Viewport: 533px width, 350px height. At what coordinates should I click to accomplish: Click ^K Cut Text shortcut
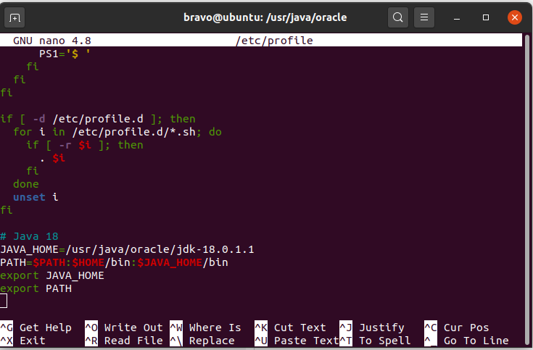click(290, 328)
